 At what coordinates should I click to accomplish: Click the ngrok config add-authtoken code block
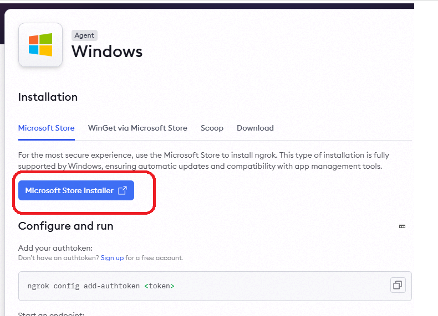click(215, 286)
